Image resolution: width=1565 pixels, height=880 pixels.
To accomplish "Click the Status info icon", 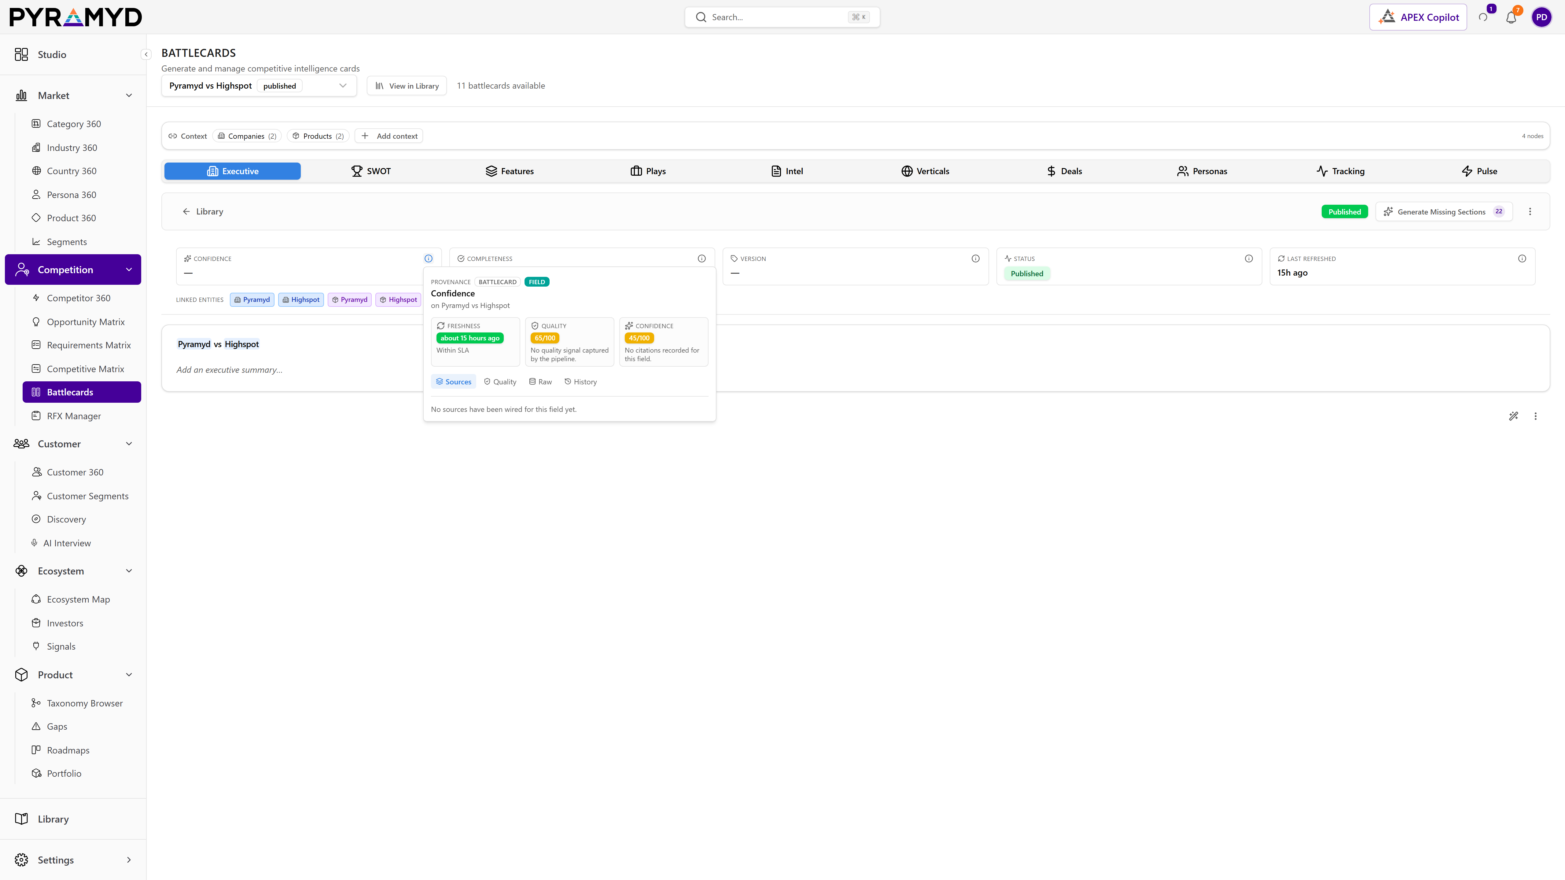I will click(x=1249, y=259).
